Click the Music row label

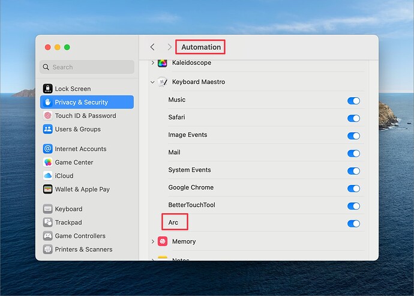click(177, 100)
